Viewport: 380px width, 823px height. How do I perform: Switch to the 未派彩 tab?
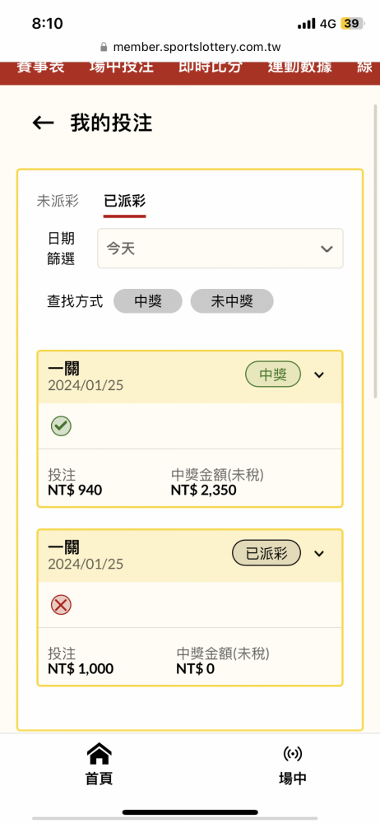(58, 201)
